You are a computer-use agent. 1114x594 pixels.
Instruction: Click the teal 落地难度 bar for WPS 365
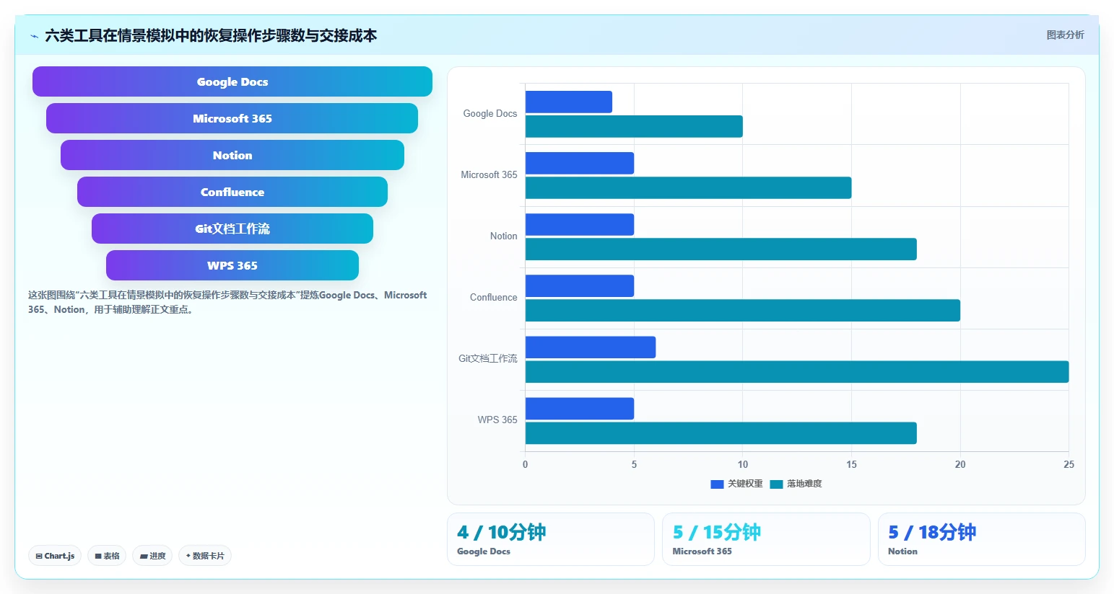coord(721,433)
